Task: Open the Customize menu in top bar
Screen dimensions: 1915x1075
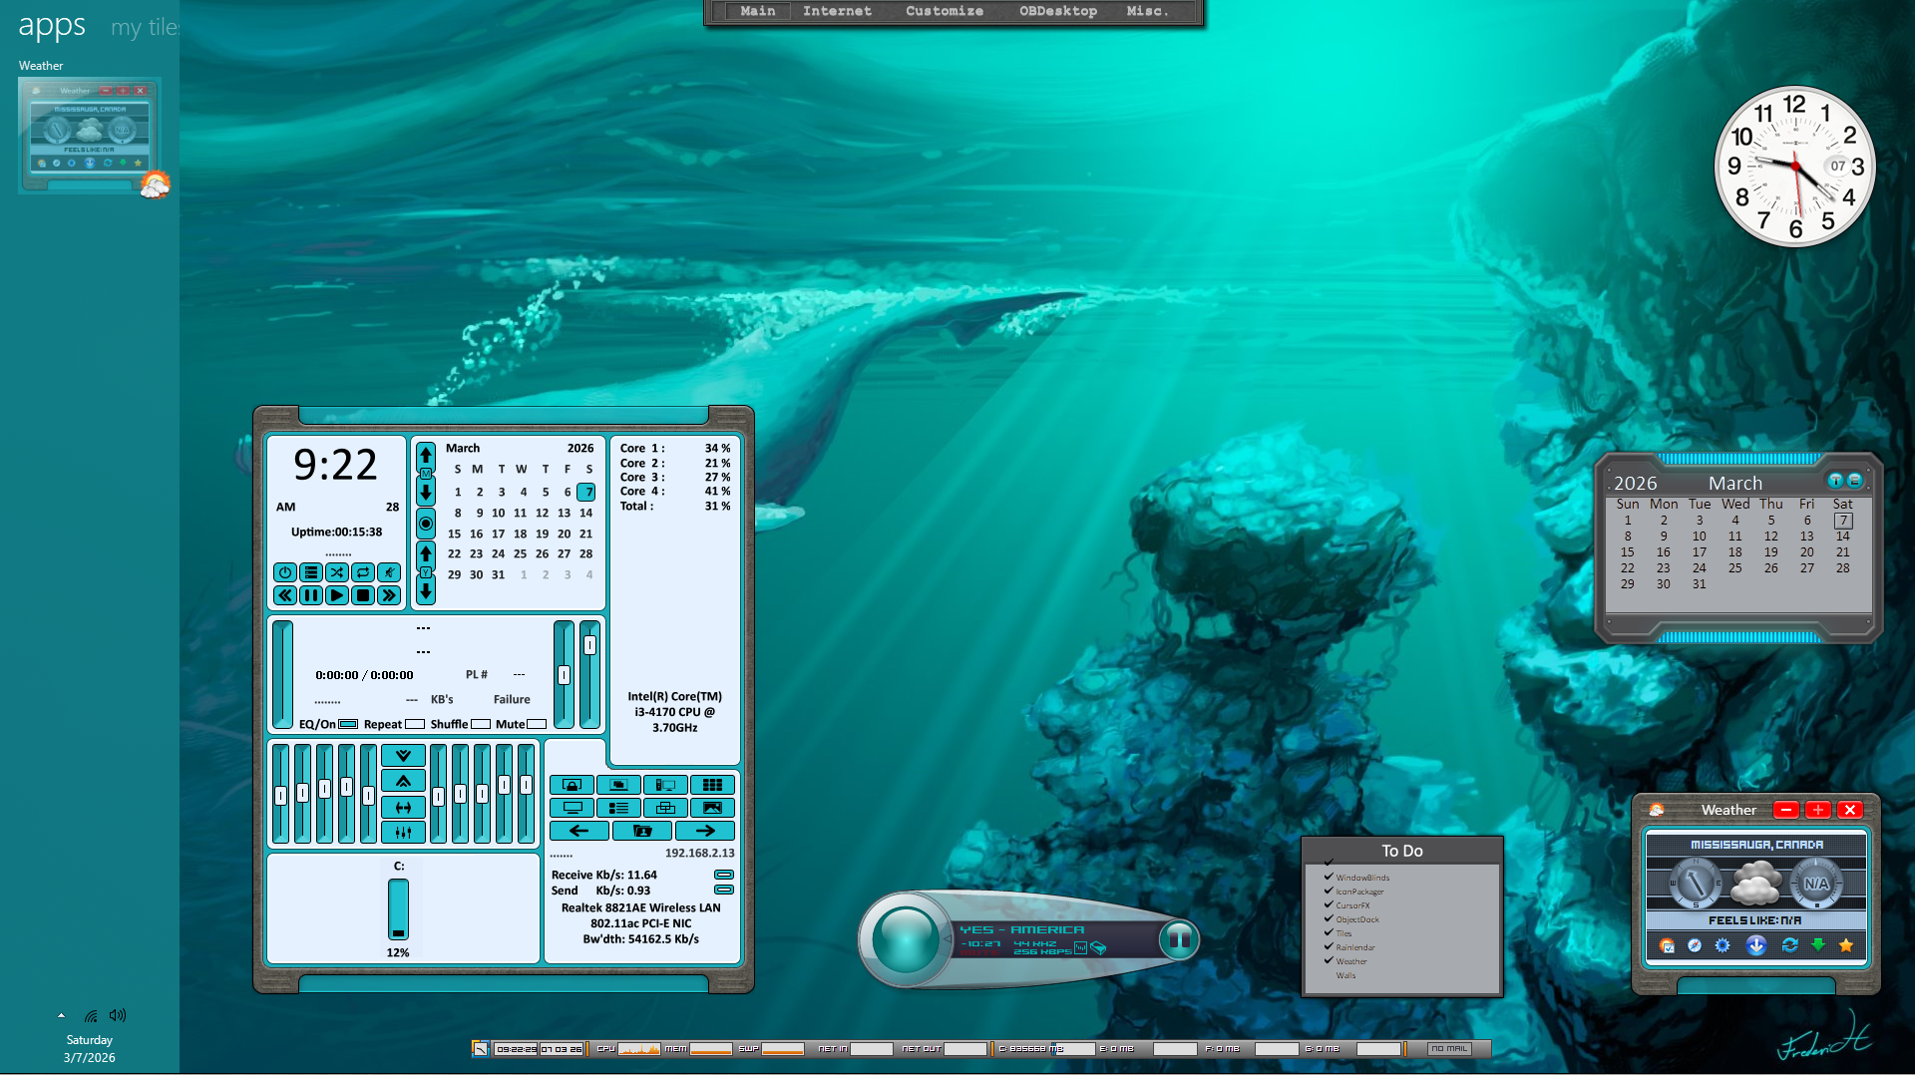Action: 944,11
